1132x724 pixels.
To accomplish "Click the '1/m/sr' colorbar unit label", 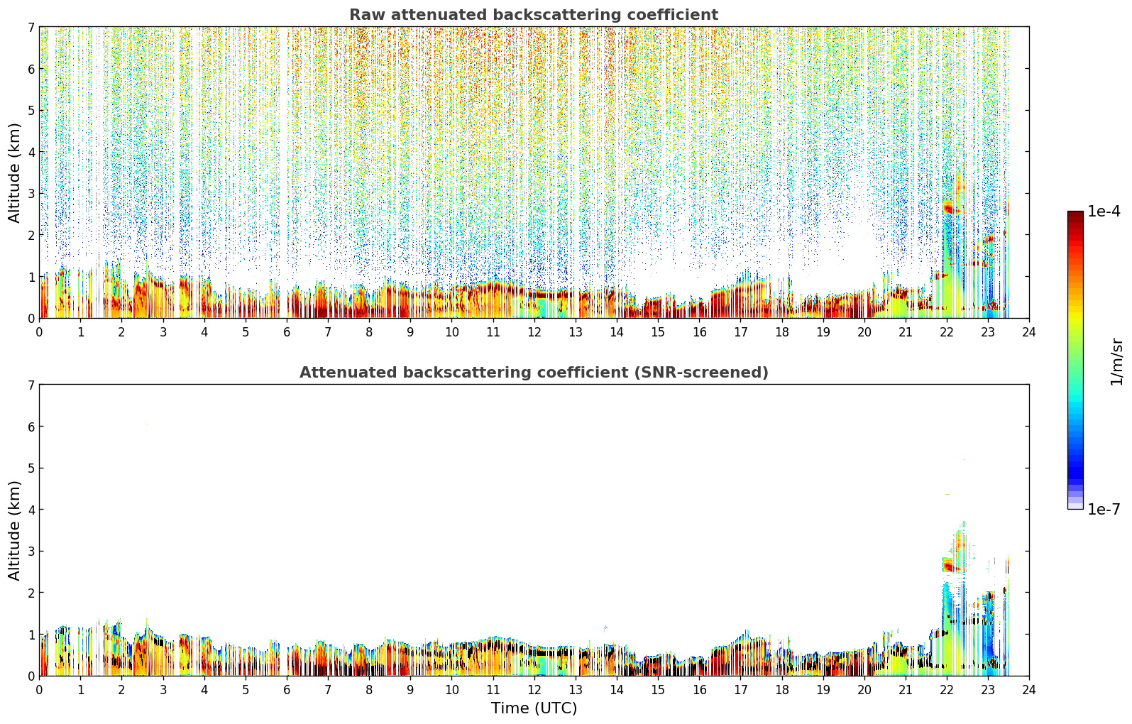I will pos(1116,361).
